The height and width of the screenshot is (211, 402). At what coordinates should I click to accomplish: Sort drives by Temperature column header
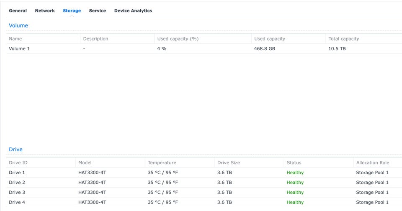[162, 163]
